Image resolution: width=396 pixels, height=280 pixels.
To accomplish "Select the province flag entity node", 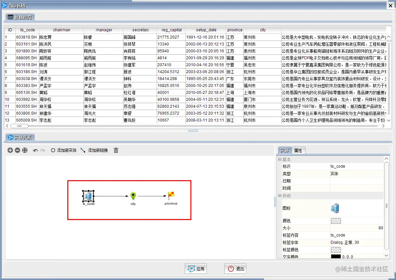I will 171,196.
